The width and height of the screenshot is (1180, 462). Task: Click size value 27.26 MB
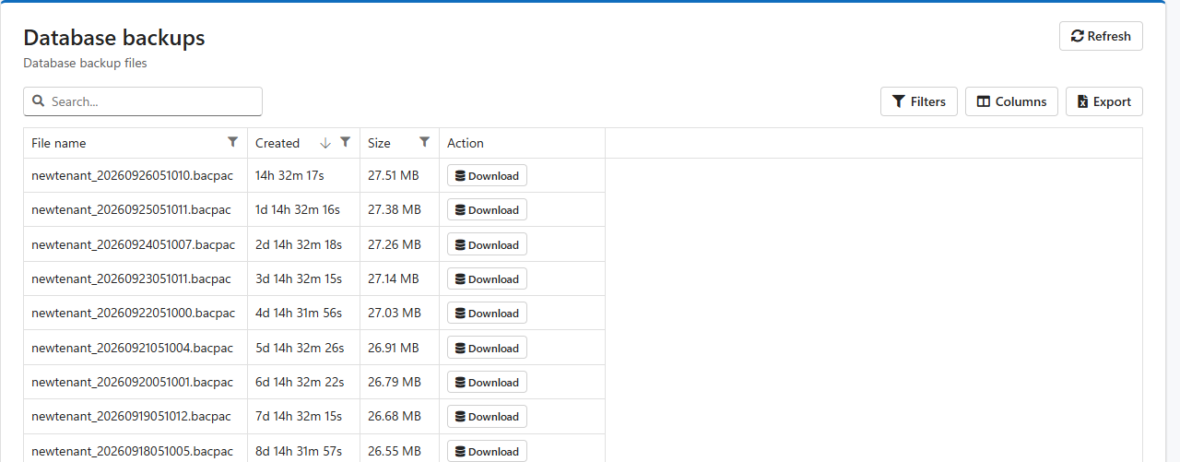pos(395,244)
